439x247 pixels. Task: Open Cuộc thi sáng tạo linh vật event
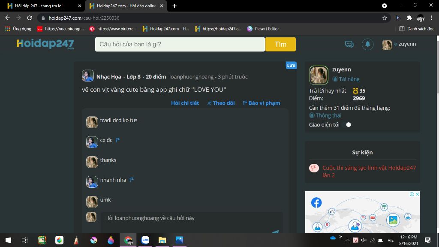click(369, 172)
